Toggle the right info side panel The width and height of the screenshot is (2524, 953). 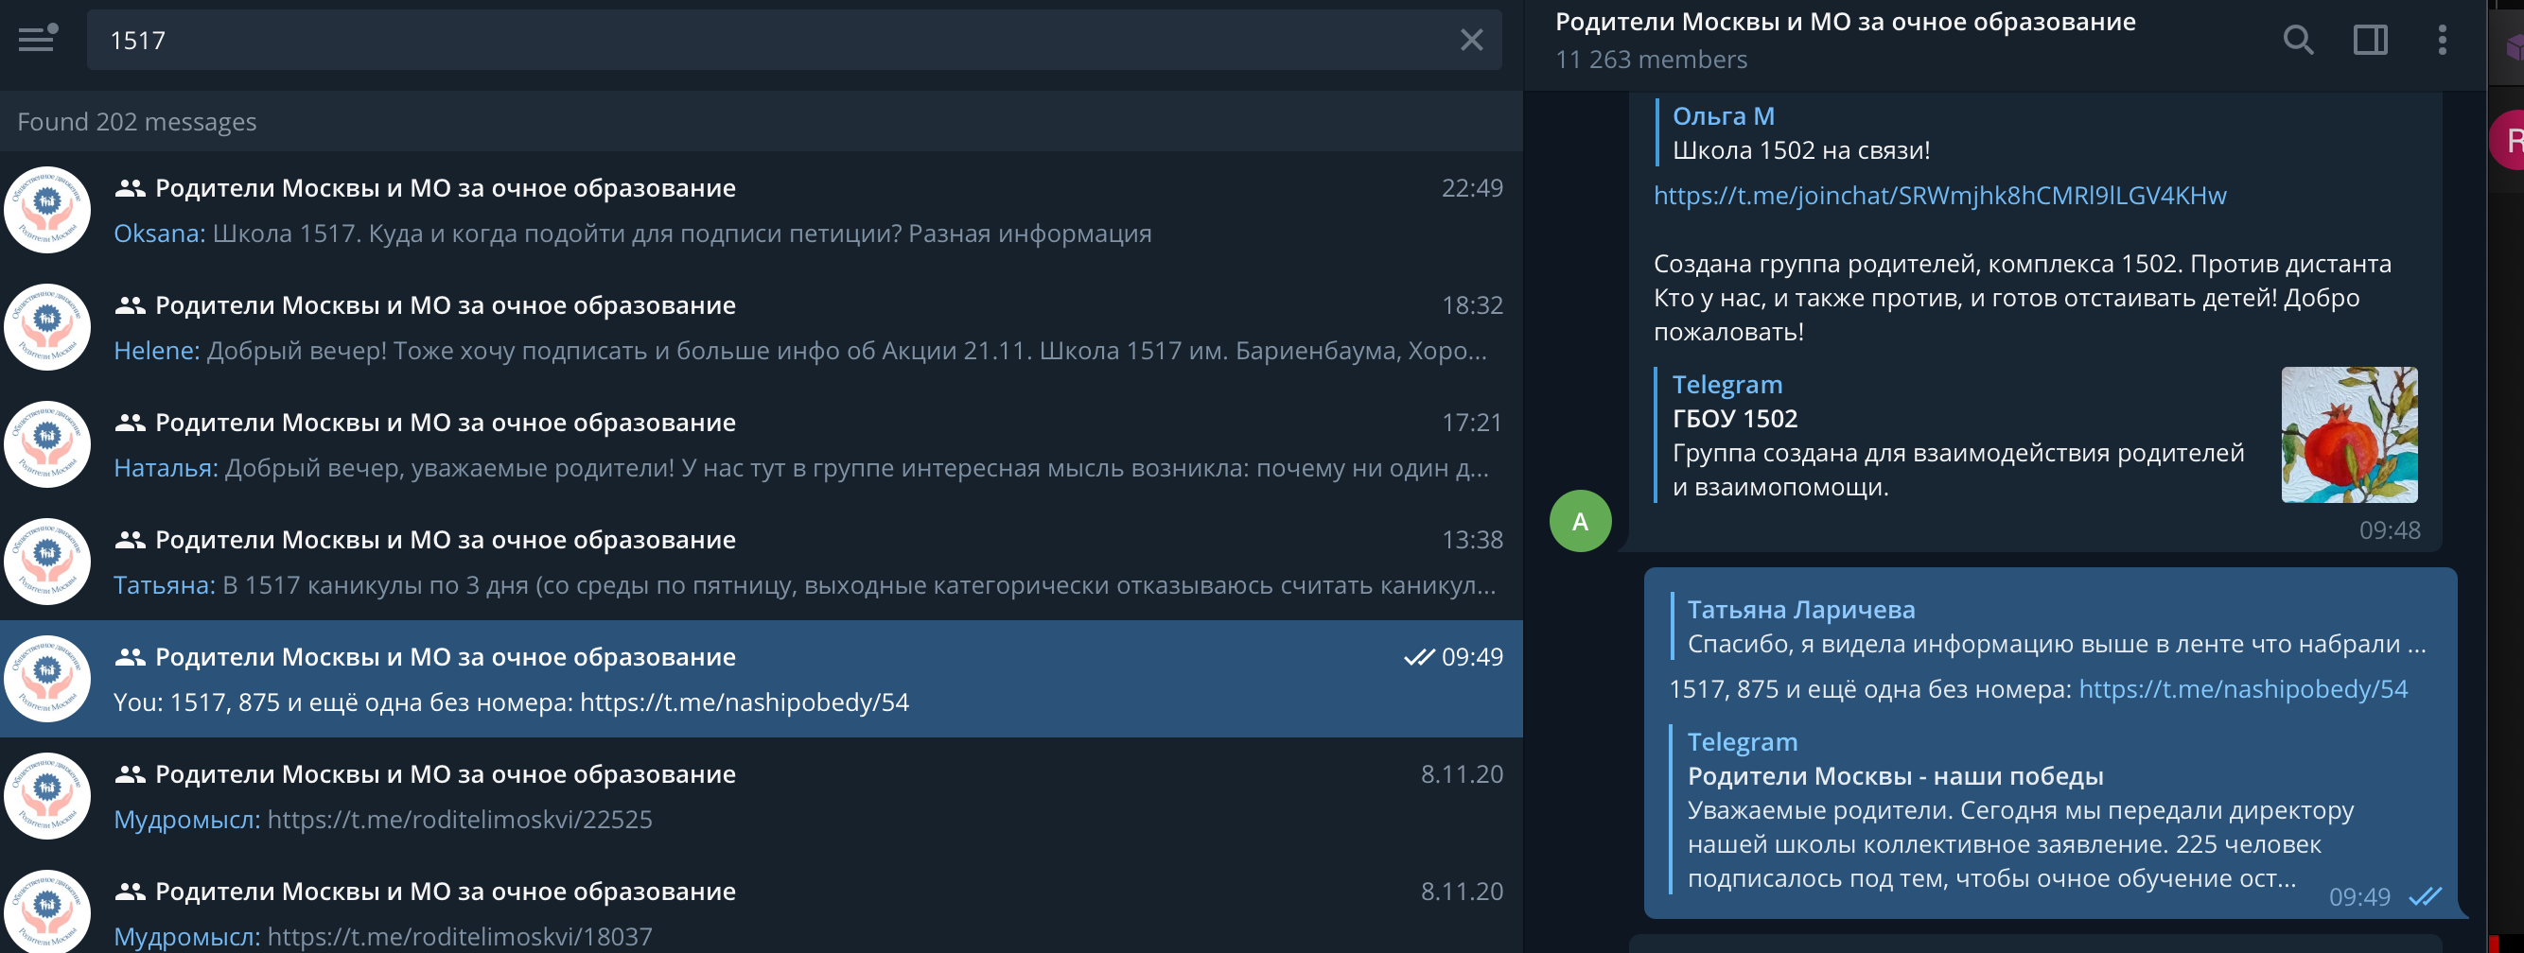coord(2370,40)
